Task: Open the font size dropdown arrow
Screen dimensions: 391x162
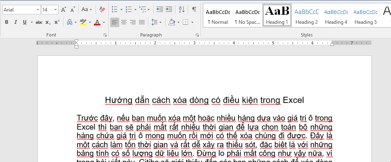Action: coord(56,10)
